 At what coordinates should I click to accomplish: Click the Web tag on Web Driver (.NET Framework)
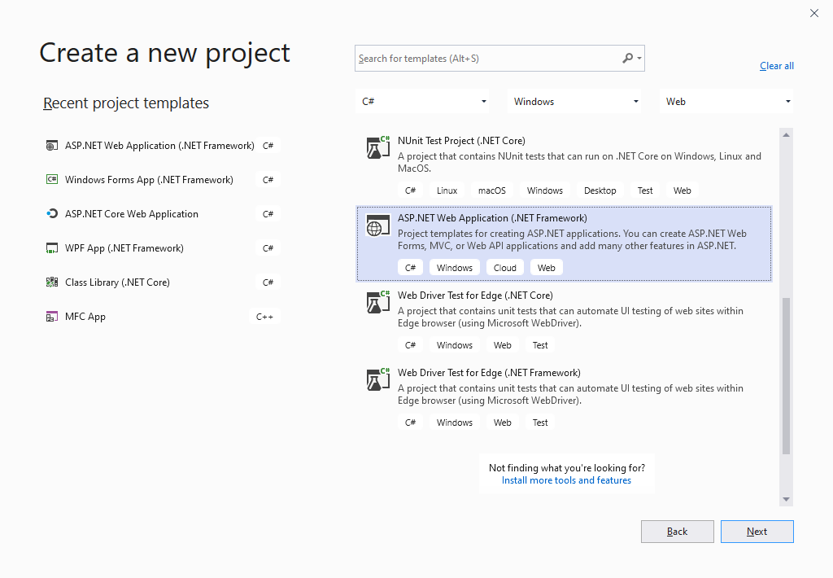click(x=502, y=423)
